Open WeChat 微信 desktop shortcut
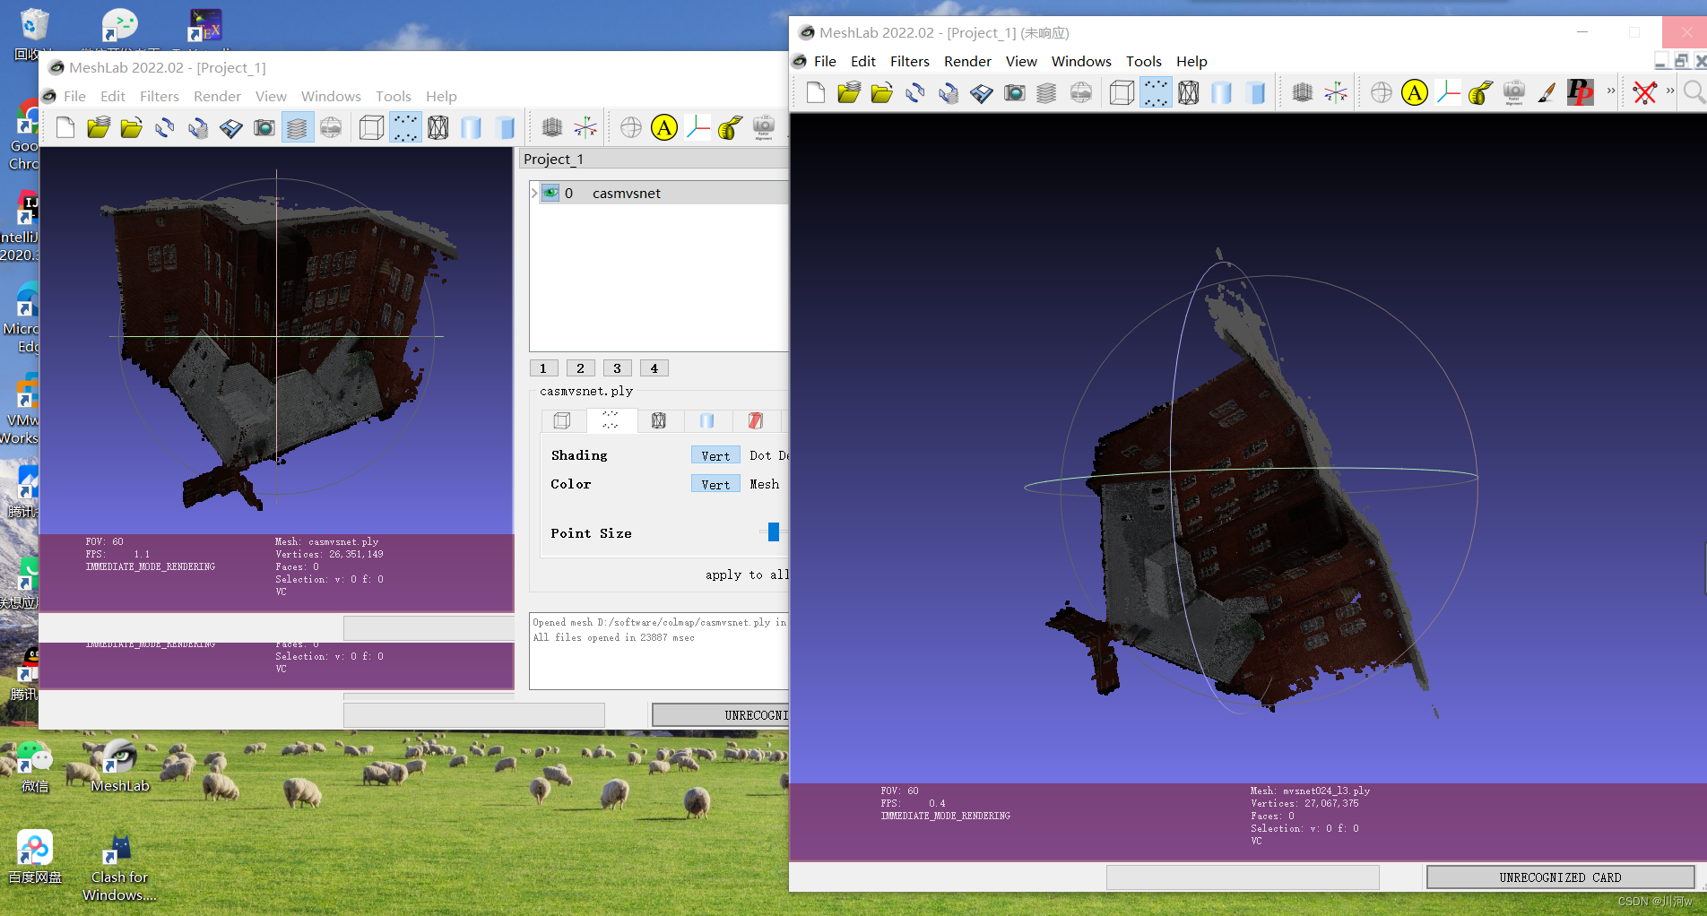 [x=35, y=766]
